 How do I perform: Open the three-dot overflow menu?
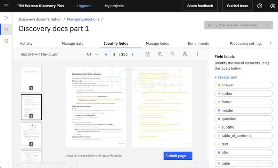(x=197, y=54)
